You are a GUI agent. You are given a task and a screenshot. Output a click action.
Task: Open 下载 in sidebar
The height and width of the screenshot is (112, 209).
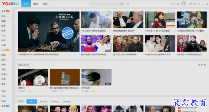tap(4, 91)
